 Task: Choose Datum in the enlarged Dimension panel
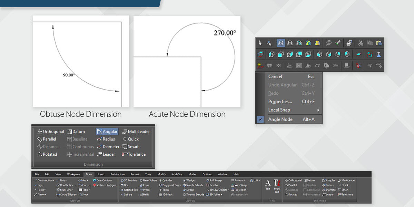[x=76, y=131]
